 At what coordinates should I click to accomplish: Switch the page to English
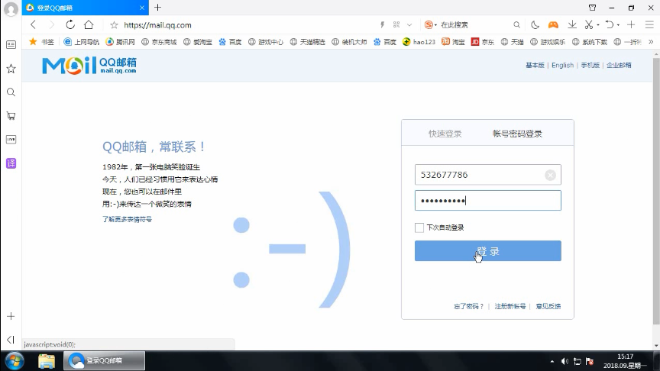coord(562,65)
